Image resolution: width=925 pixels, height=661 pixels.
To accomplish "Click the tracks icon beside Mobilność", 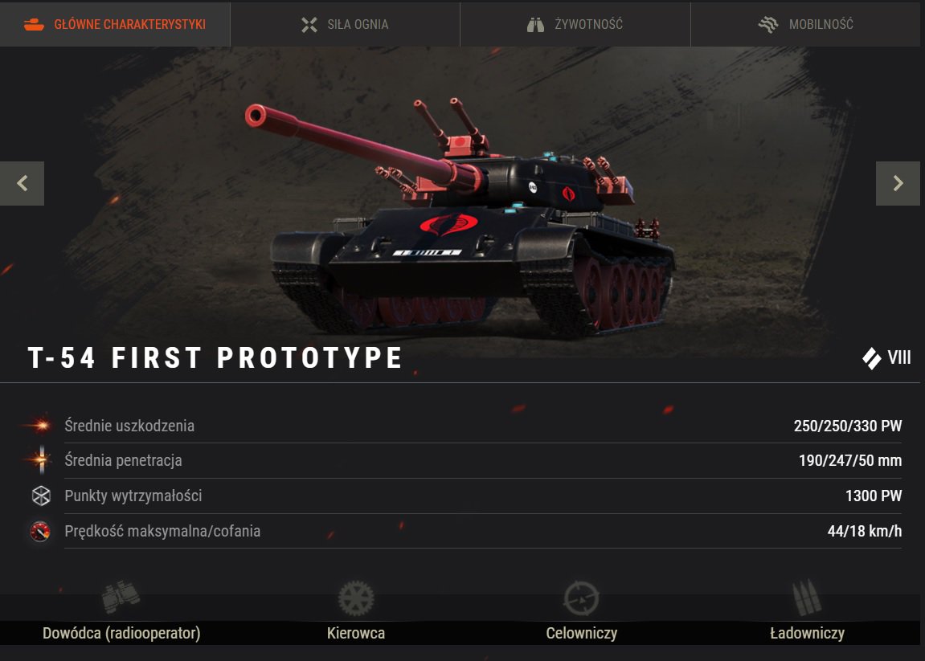I will tap(768, 25).
